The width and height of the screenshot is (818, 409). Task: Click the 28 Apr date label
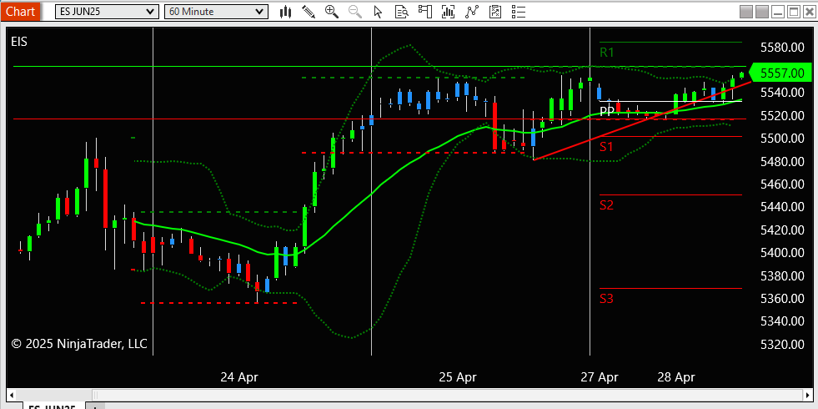[x=675, y=377]
